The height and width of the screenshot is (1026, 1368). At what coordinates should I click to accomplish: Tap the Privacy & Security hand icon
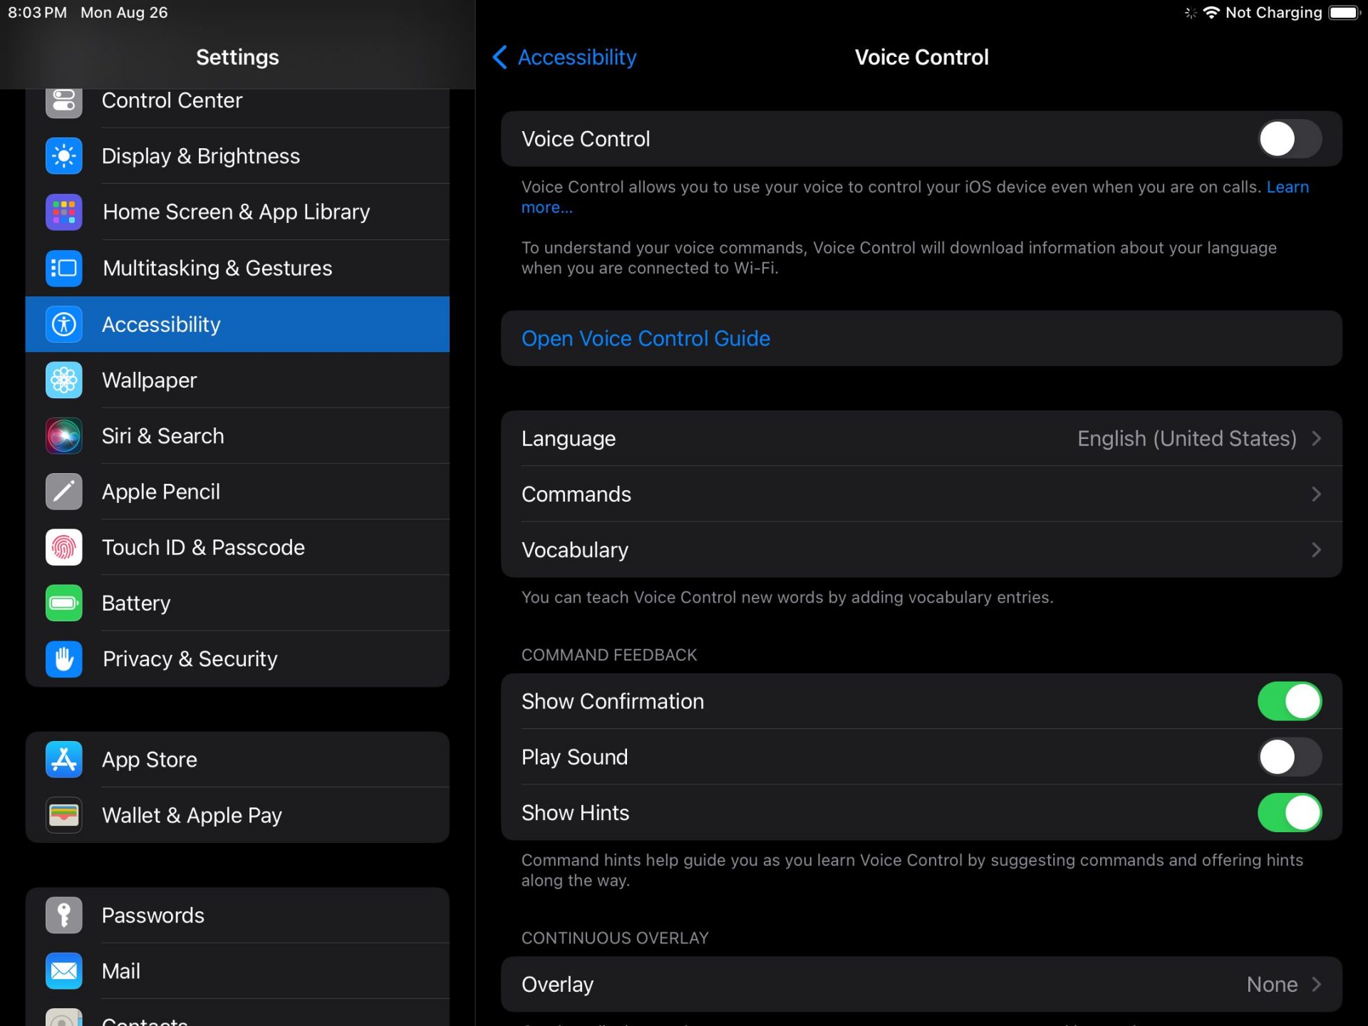point(63,659)
